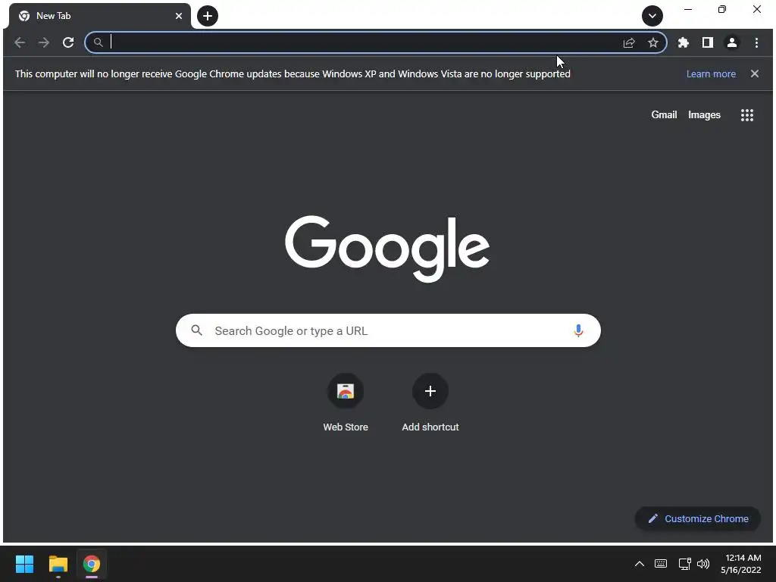Toggle the side panel icon
The width and height of the screenshot is (776, 582).
tap(708, 42)
